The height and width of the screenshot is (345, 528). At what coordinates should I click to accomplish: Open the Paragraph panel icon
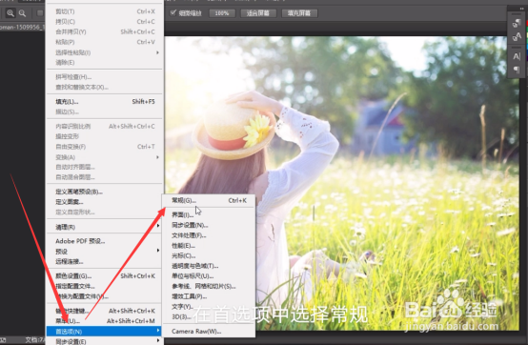tap(517, 70)
